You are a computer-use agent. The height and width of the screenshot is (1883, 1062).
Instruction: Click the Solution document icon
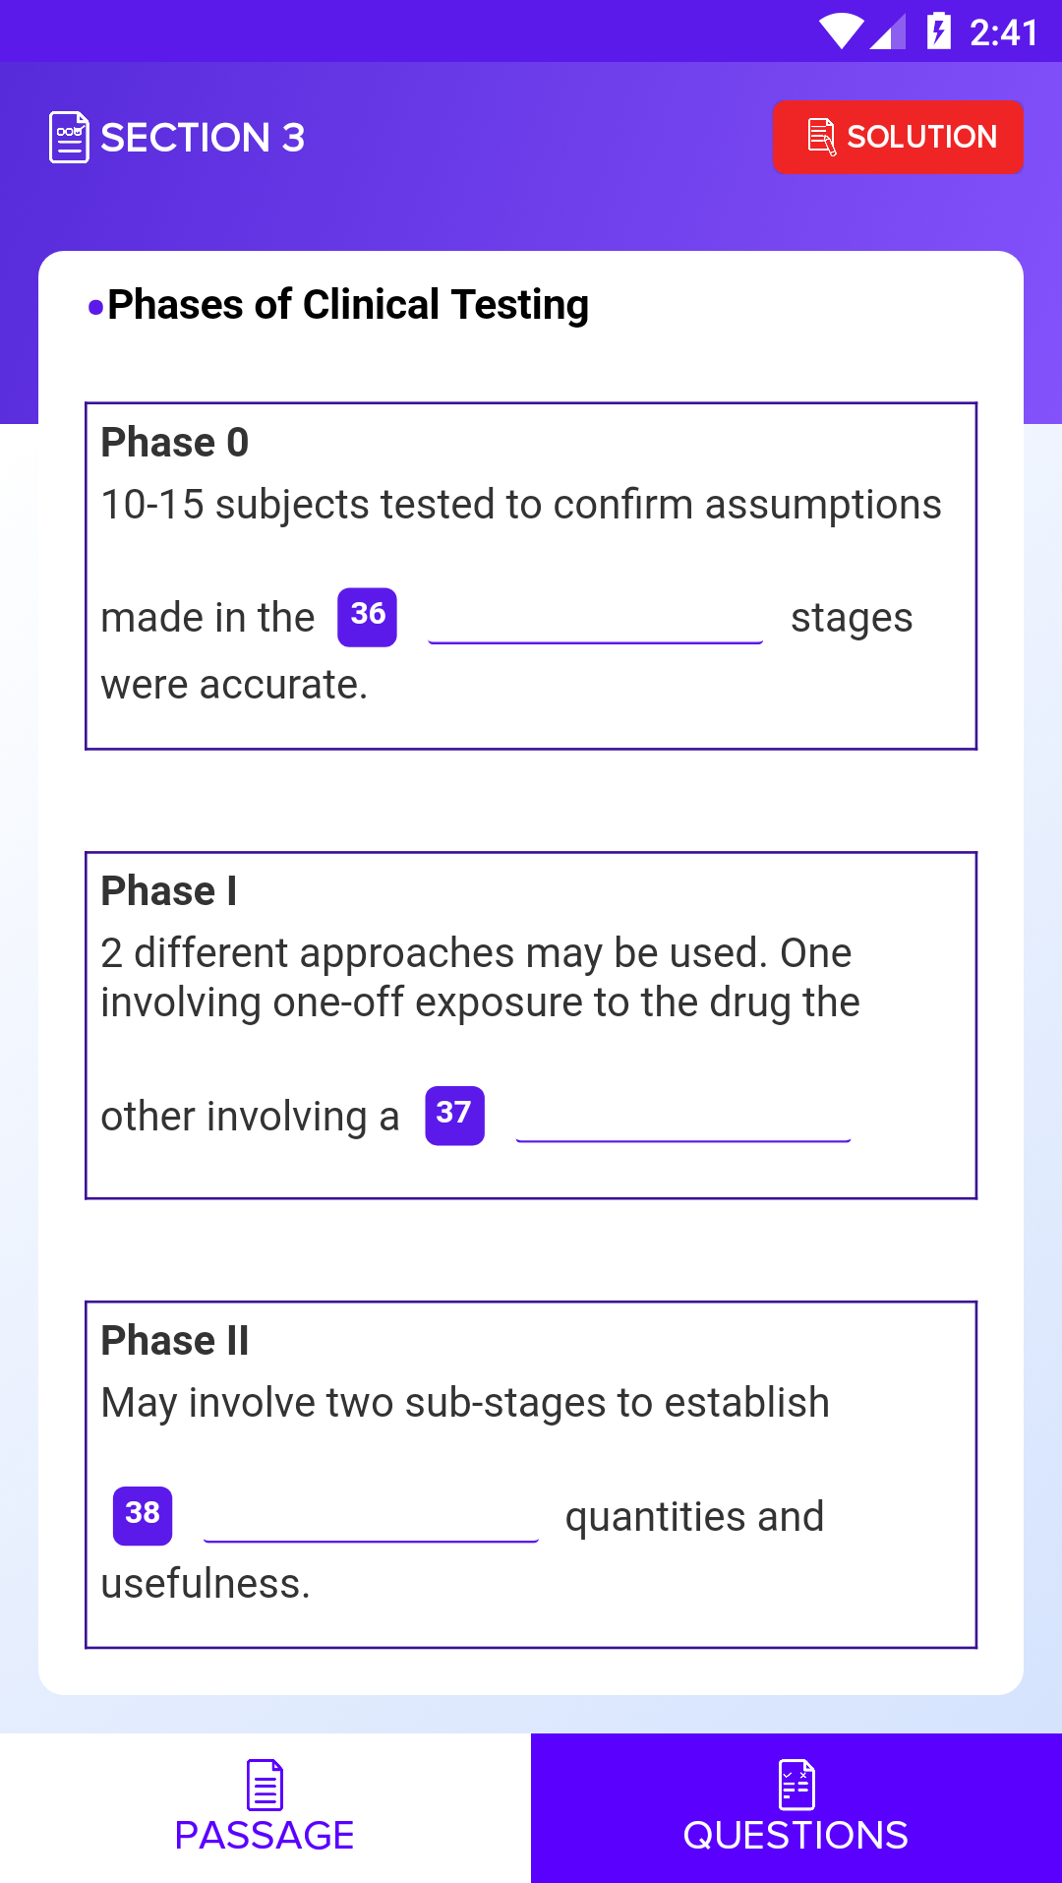click(821, 137)
